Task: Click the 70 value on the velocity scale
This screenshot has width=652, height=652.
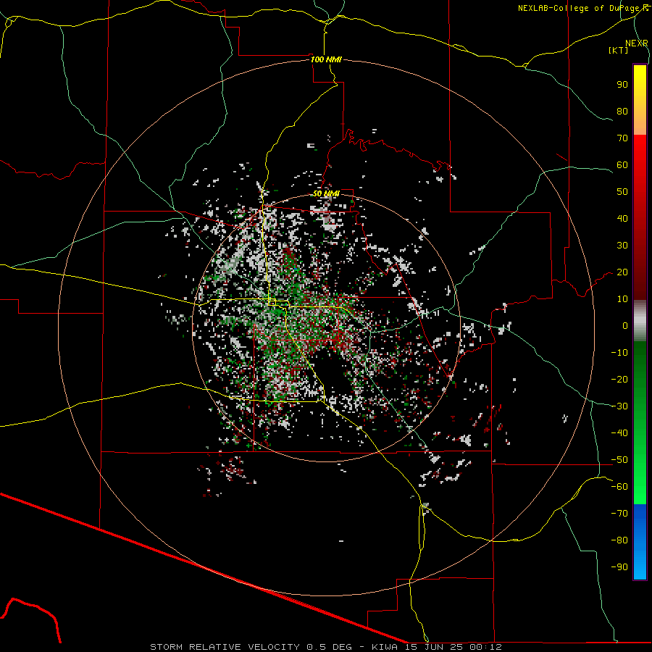Action: click(622, 138)
